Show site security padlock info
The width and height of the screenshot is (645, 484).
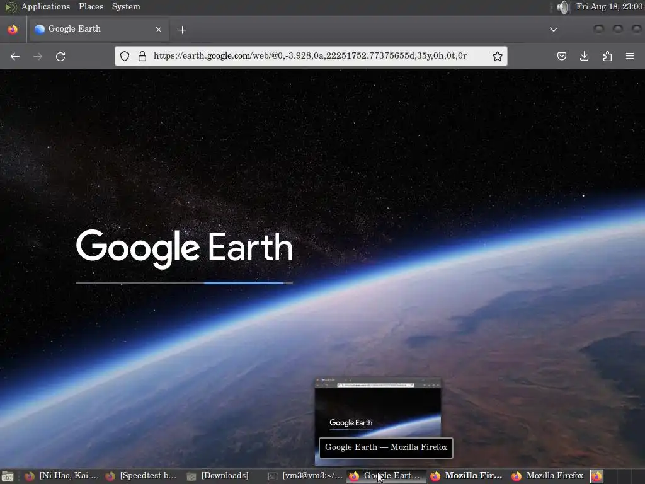[142, 56]
